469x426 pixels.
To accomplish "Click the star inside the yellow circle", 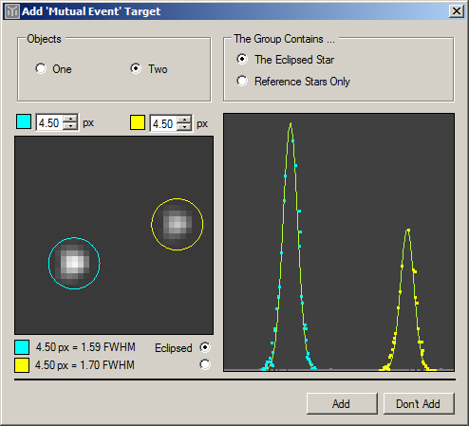I will [x=178, y=224].
